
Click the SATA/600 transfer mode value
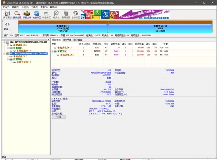tap(99, 109)
